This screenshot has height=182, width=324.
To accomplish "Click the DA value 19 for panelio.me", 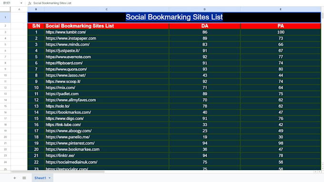I will coord(204,137).
